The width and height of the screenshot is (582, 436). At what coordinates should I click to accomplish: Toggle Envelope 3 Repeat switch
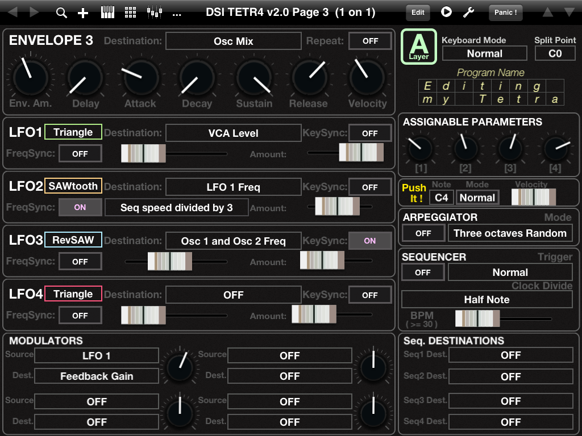[x=370, y=41]
